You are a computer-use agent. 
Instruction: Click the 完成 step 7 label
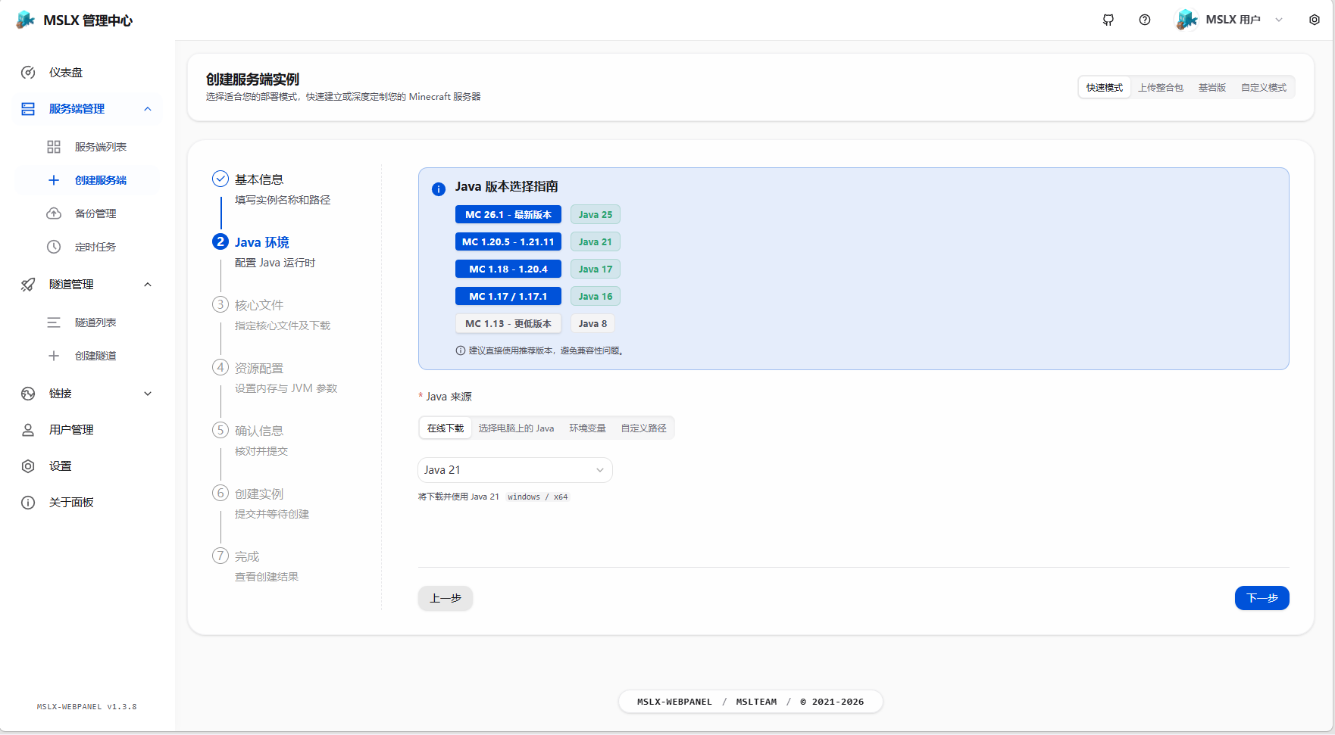click(247, 556)
